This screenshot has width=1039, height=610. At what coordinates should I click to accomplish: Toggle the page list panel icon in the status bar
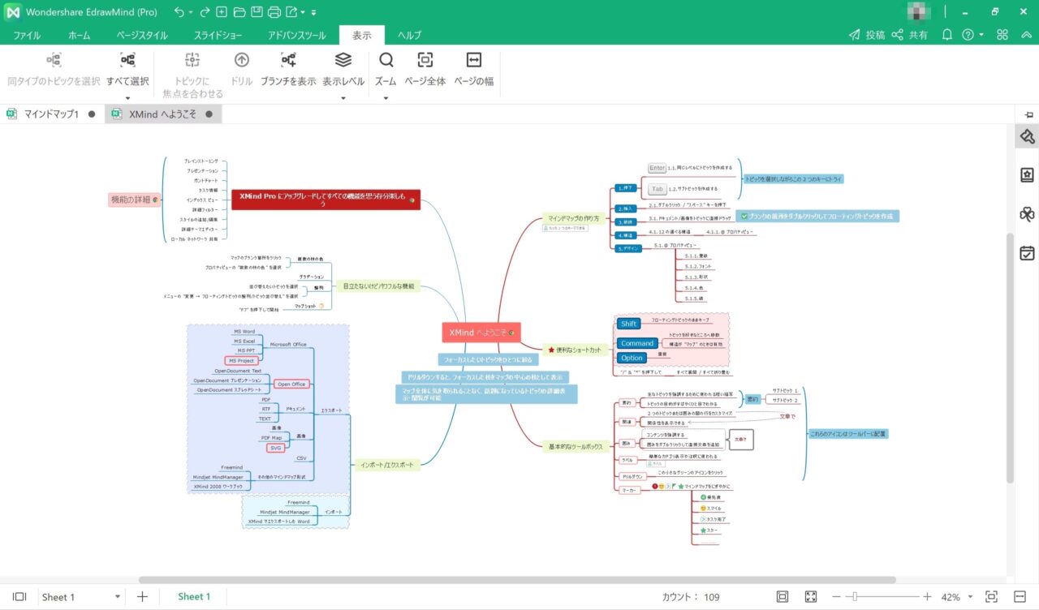[19, 597]
